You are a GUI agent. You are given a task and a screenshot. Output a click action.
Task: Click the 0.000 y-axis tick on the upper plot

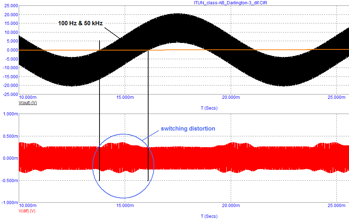tap(12, 50)
